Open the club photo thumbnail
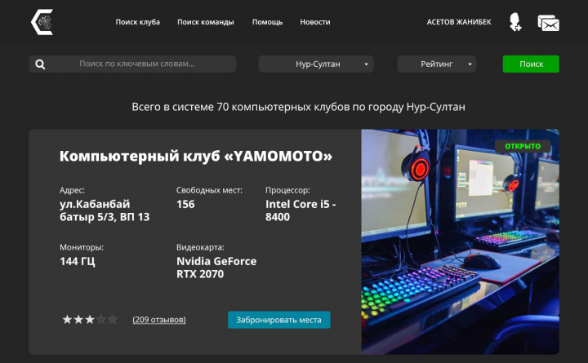 click(460, 241)
